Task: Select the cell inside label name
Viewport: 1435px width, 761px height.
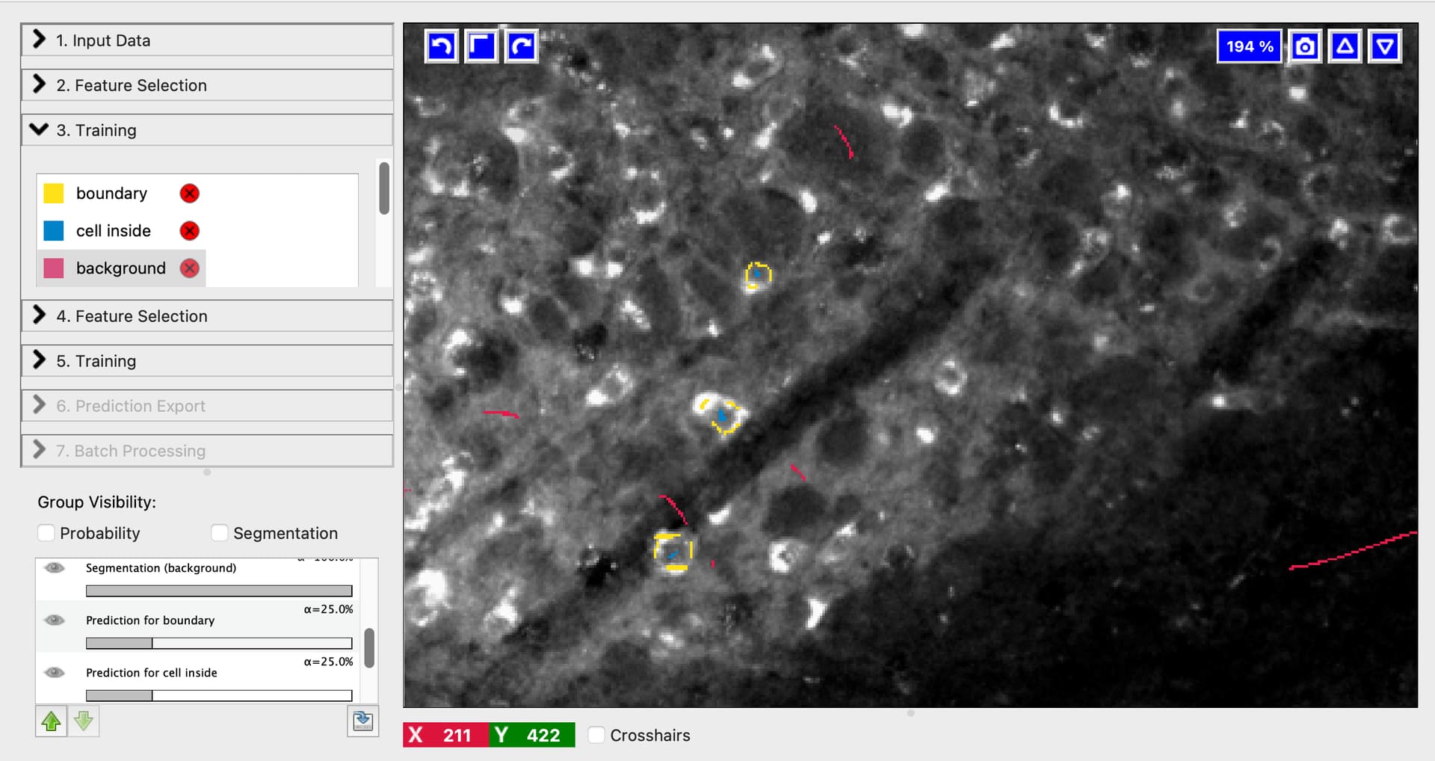Action: [x=114, y=231]
